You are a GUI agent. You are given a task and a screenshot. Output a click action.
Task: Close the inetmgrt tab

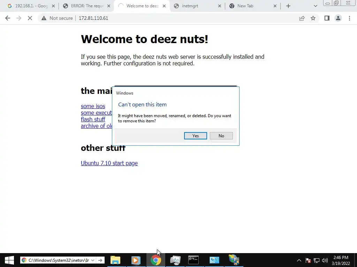[x=220, y=6]
